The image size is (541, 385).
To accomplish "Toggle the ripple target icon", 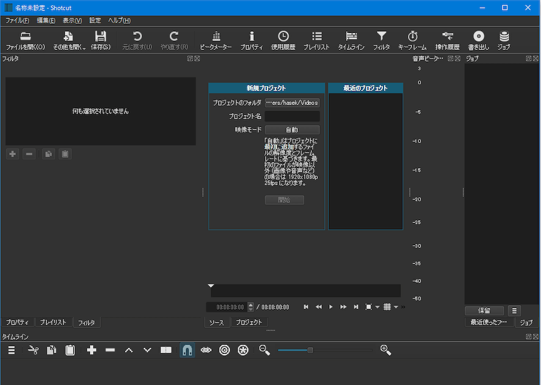I will click(225, 350).
